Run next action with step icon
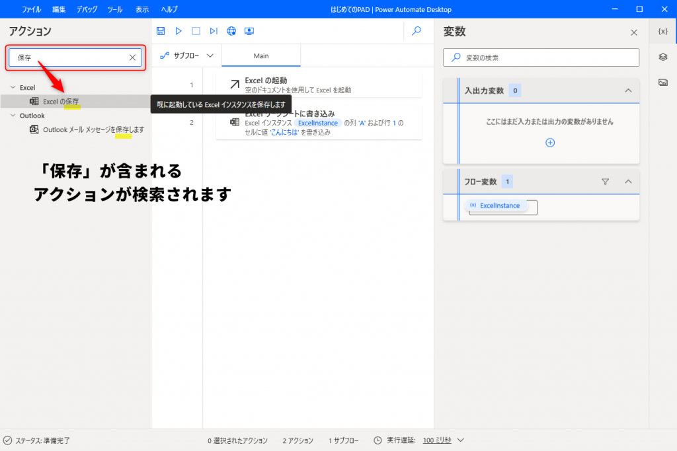 214,31
